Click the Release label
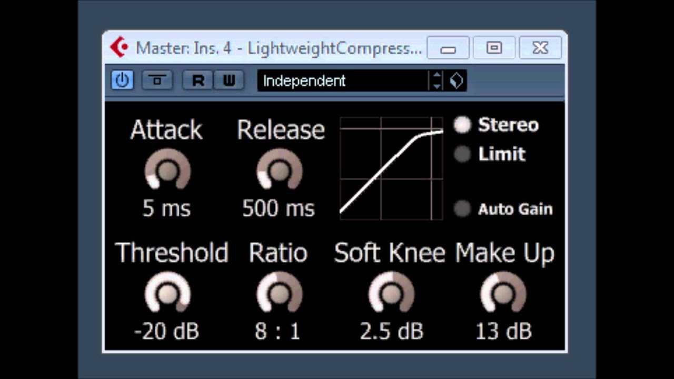 pos(281,130)
